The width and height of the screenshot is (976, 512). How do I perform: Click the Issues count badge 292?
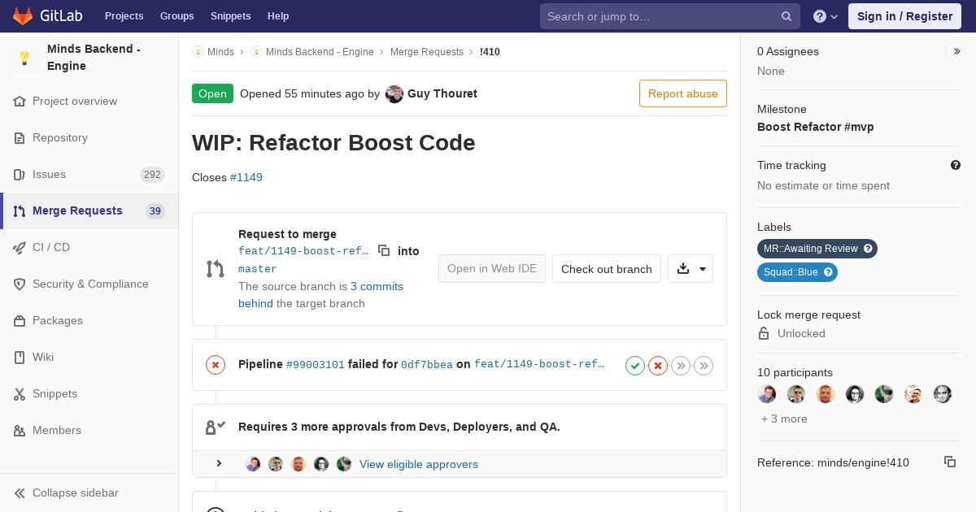point(152,175)
